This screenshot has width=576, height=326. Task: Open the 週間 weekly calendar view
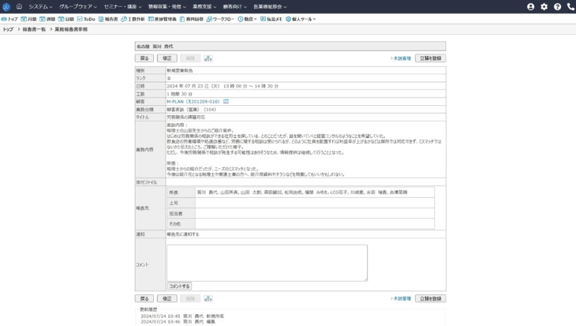click(x=47, y=19)
